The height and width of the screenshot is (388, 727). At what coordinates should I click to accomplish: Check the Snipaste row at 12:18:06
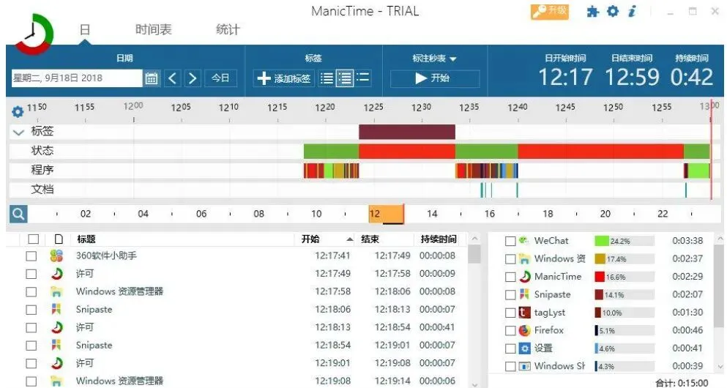coord(31,310)
